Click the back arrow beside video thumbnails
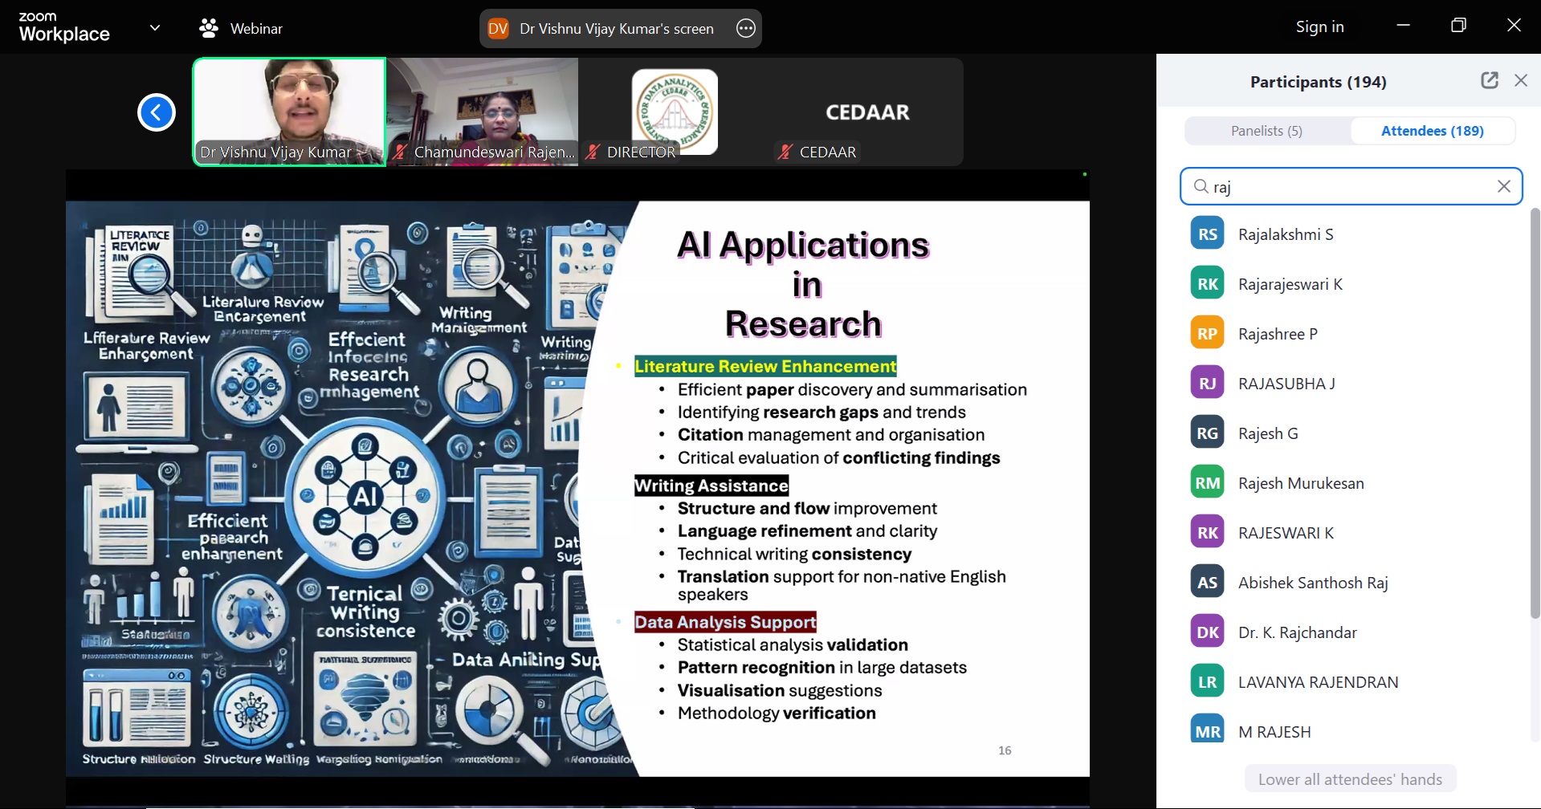 [x=156, y=112]
